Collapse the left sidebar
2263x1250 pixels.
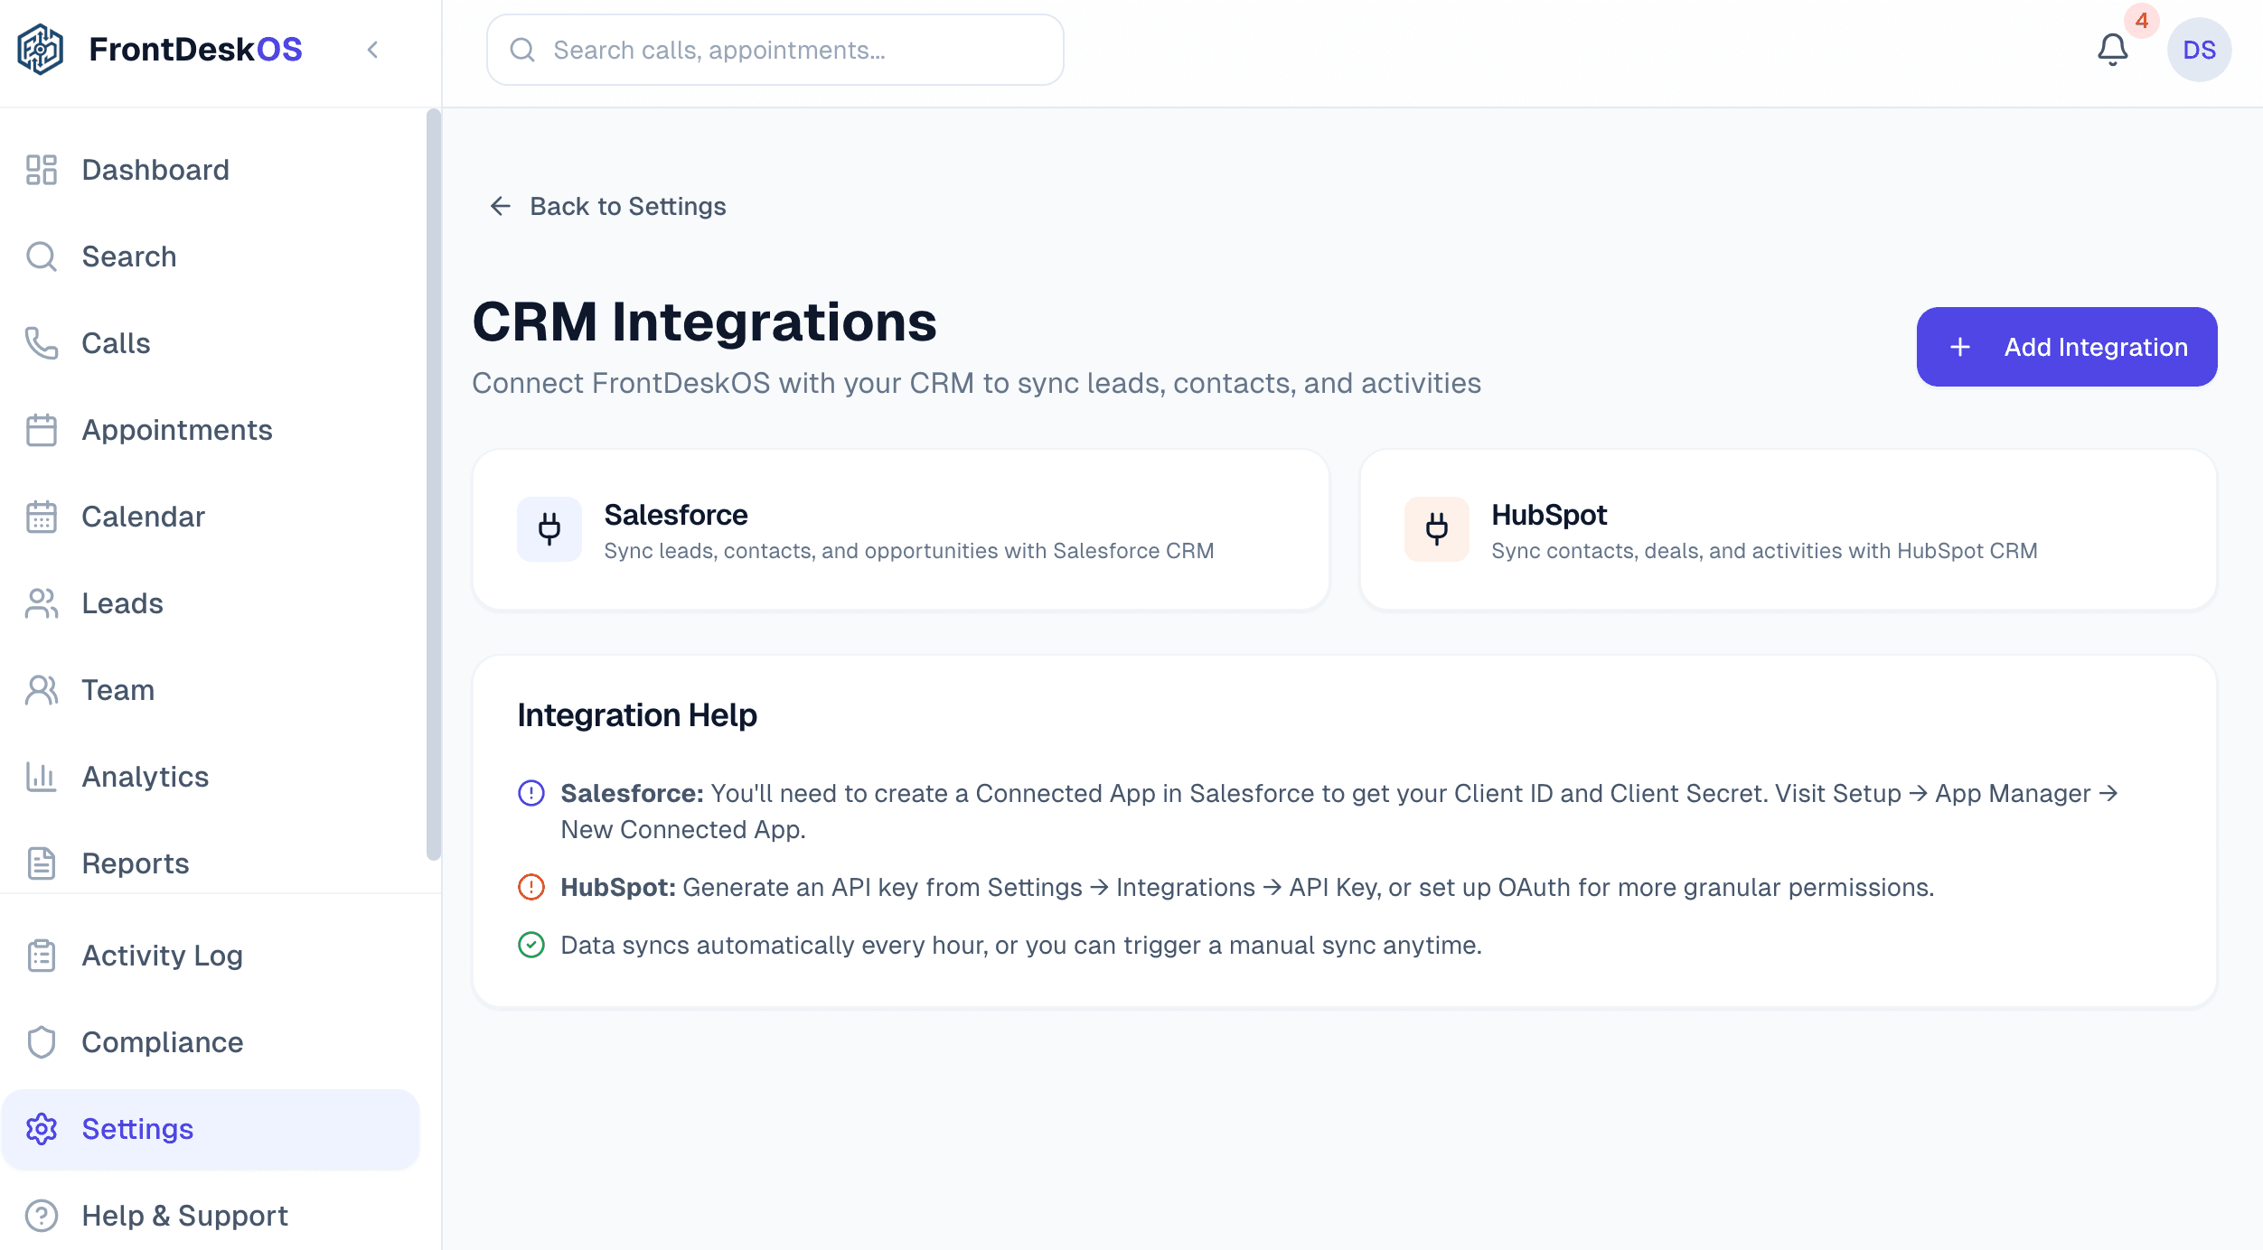(x=372, y=51)
